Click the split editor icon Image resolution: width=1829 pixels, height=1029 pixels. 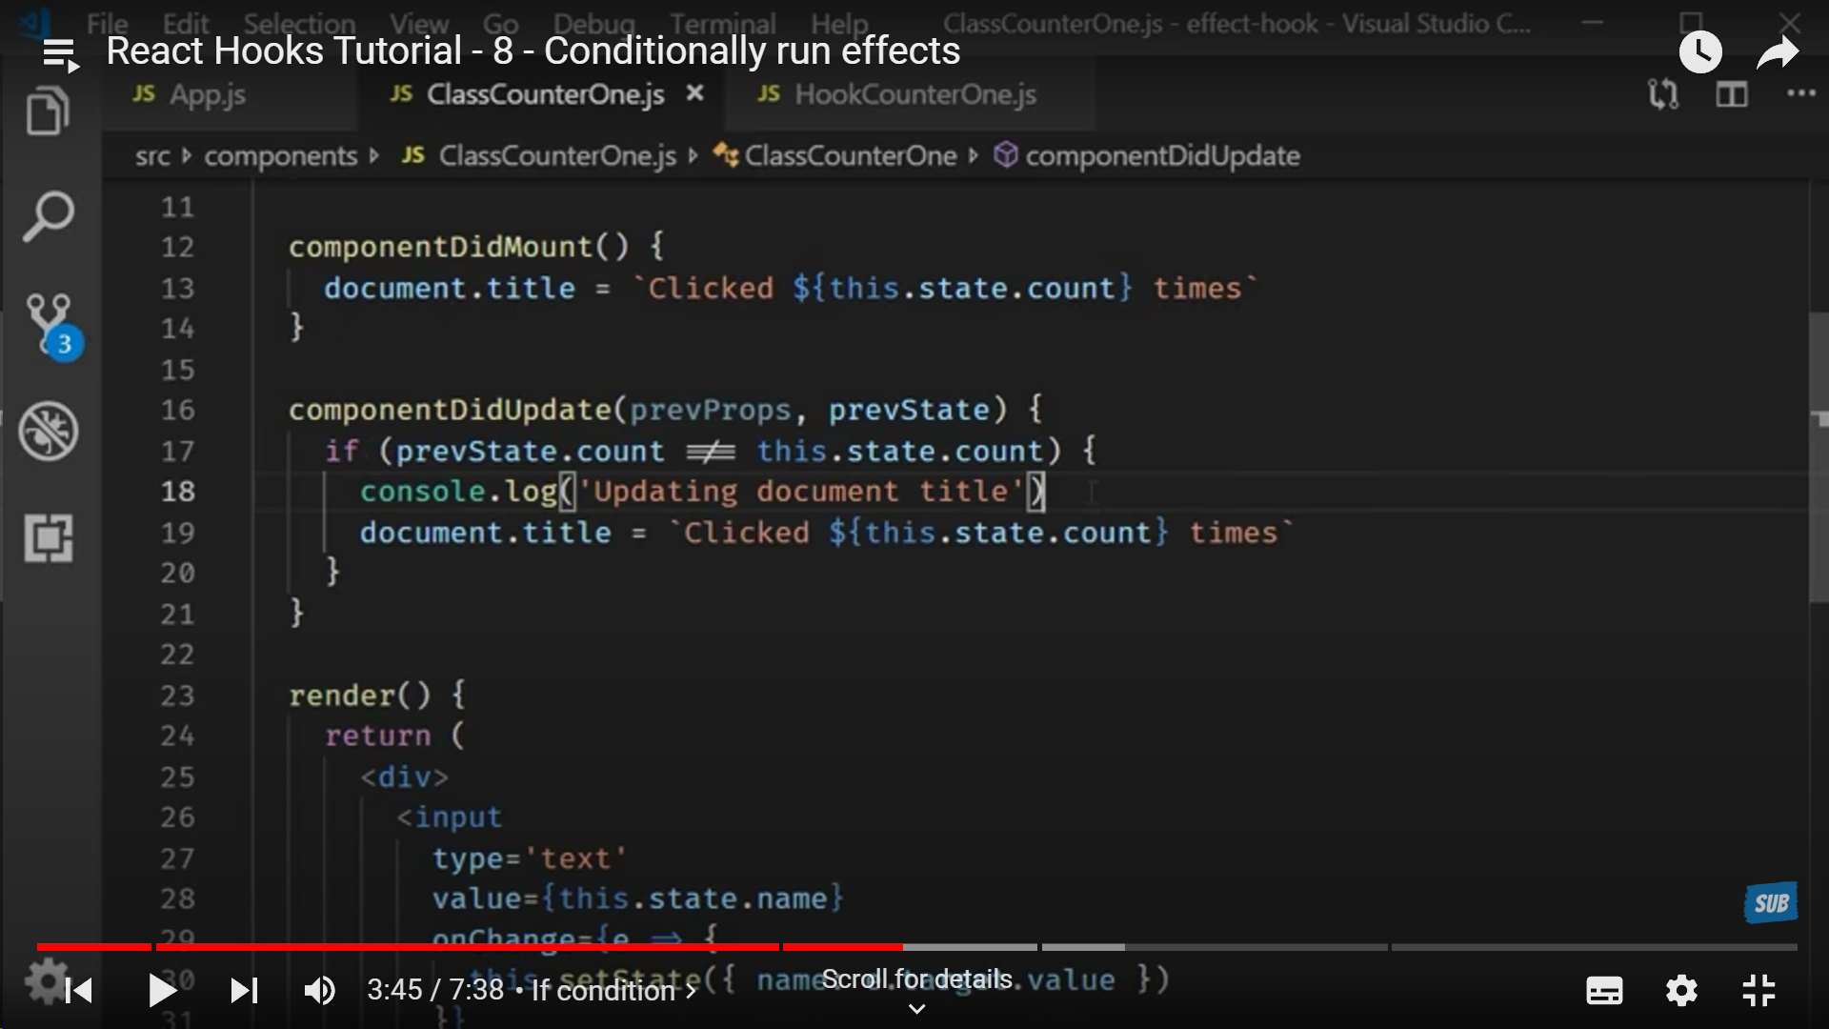click(x=1731, y=94)
